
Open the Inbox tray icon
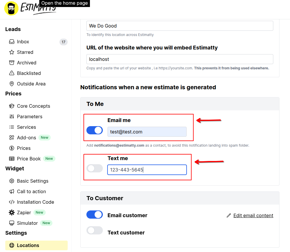pos(12,42)
